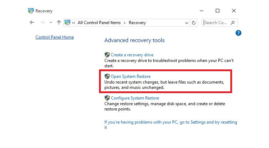This screenshot has height=148, width=269.
Task: Click the 'Create a recovery drive to troubleshoot' description
Action: (169, 63)
